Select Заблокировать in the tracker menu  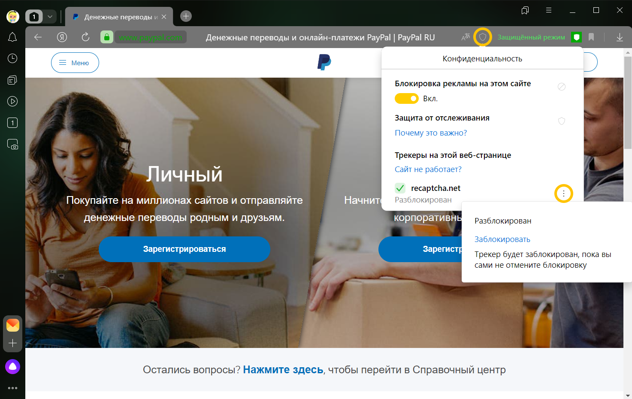click(502, 239)
